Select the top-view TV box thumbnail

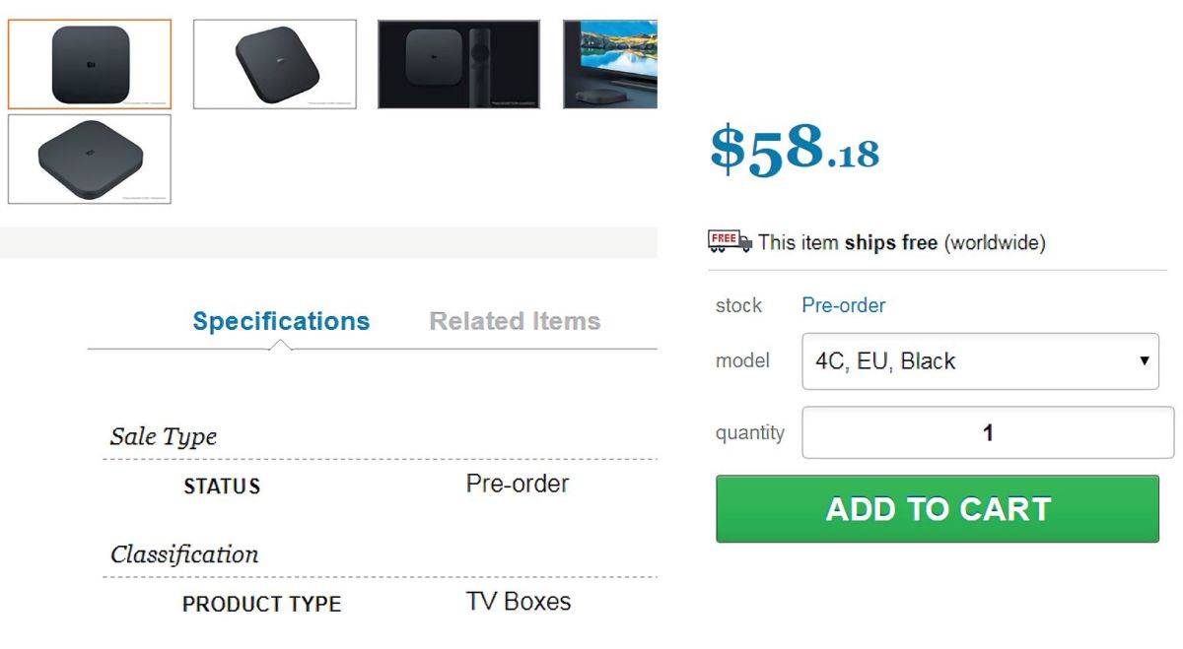point(90,64)
